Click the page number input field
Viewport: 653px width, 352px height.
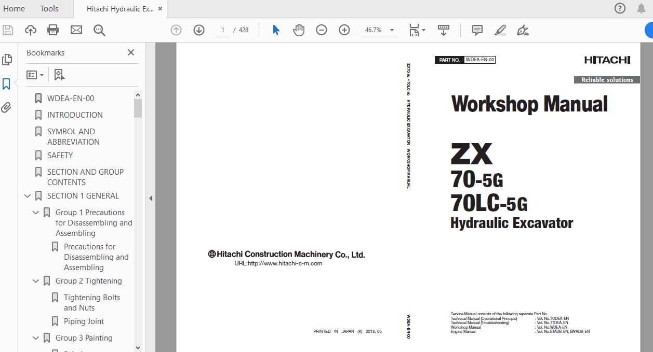tap(223, 30)
